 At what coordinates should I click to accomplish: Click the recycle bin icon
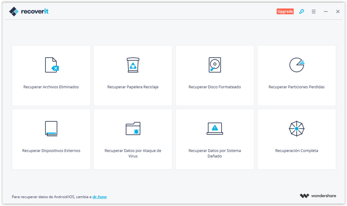pyautogui.click(x=133, y=65)
